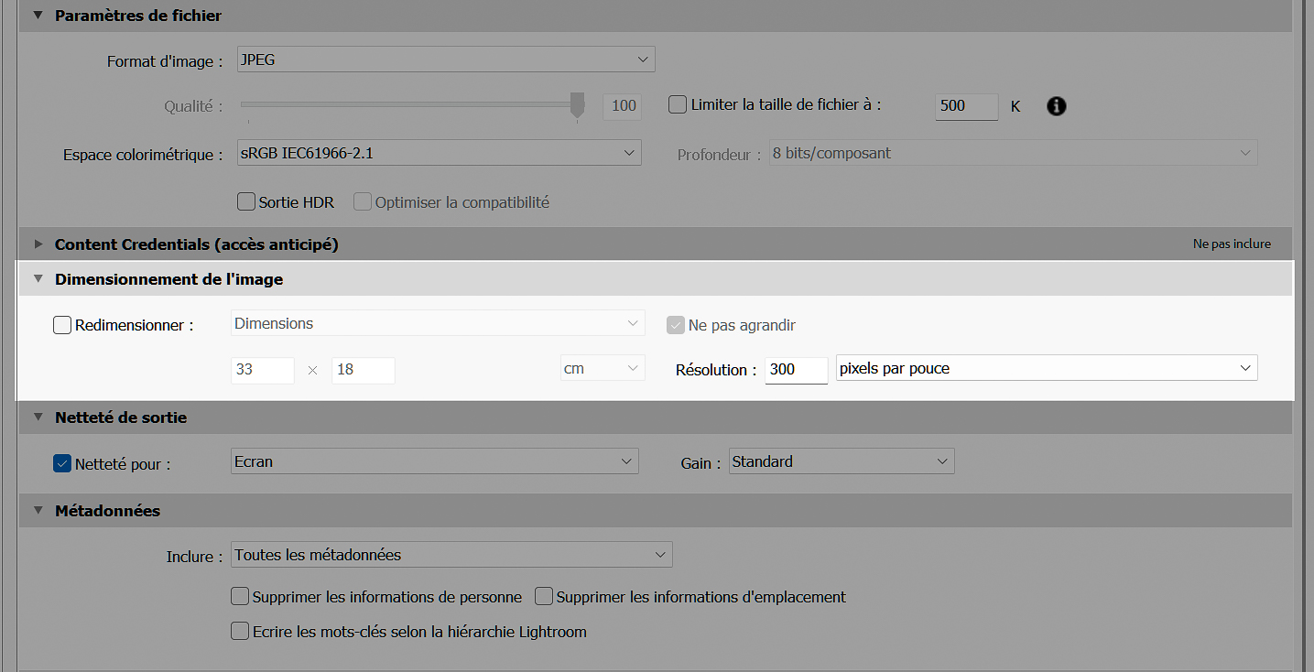Collapse the Métadonnées section

(x=38, y=510)
